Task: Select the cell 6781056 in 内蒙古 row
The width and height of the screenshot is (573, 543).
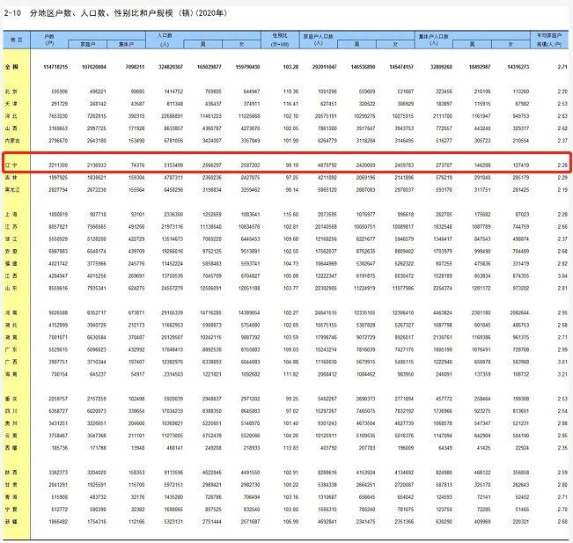Action: tap(173, 141)
